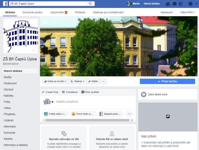Viewport: 199px width, 150px height.
Task: Choose Fotka nebo video option
Action: tap(56, 114)
